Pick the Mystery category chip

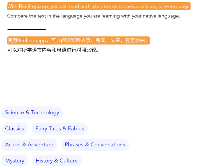pos(15,161)
